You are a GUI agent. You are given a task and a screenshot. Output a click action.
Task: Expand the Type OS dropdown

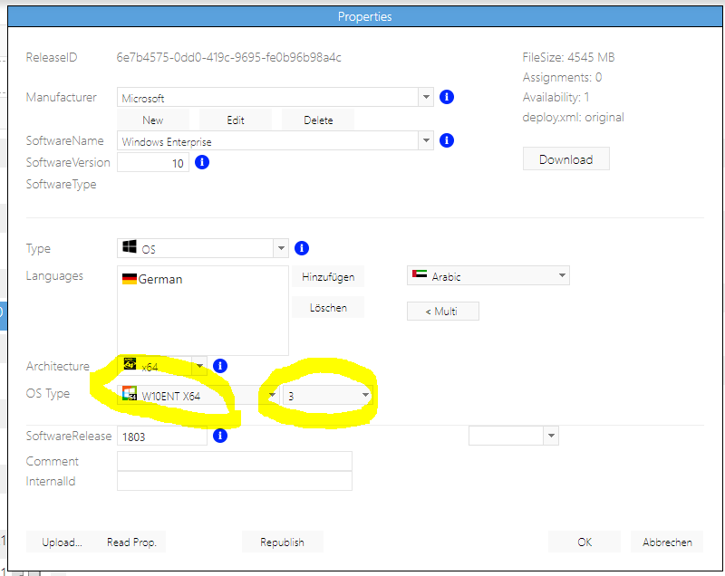(281, 248)
